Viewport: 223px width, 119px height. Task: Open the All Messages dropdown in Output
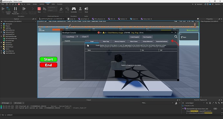pyautogui.click(x=6, y=103)
